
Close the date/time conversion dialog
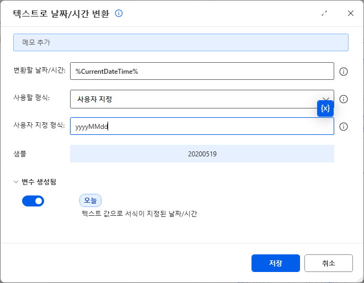point(351,13)
